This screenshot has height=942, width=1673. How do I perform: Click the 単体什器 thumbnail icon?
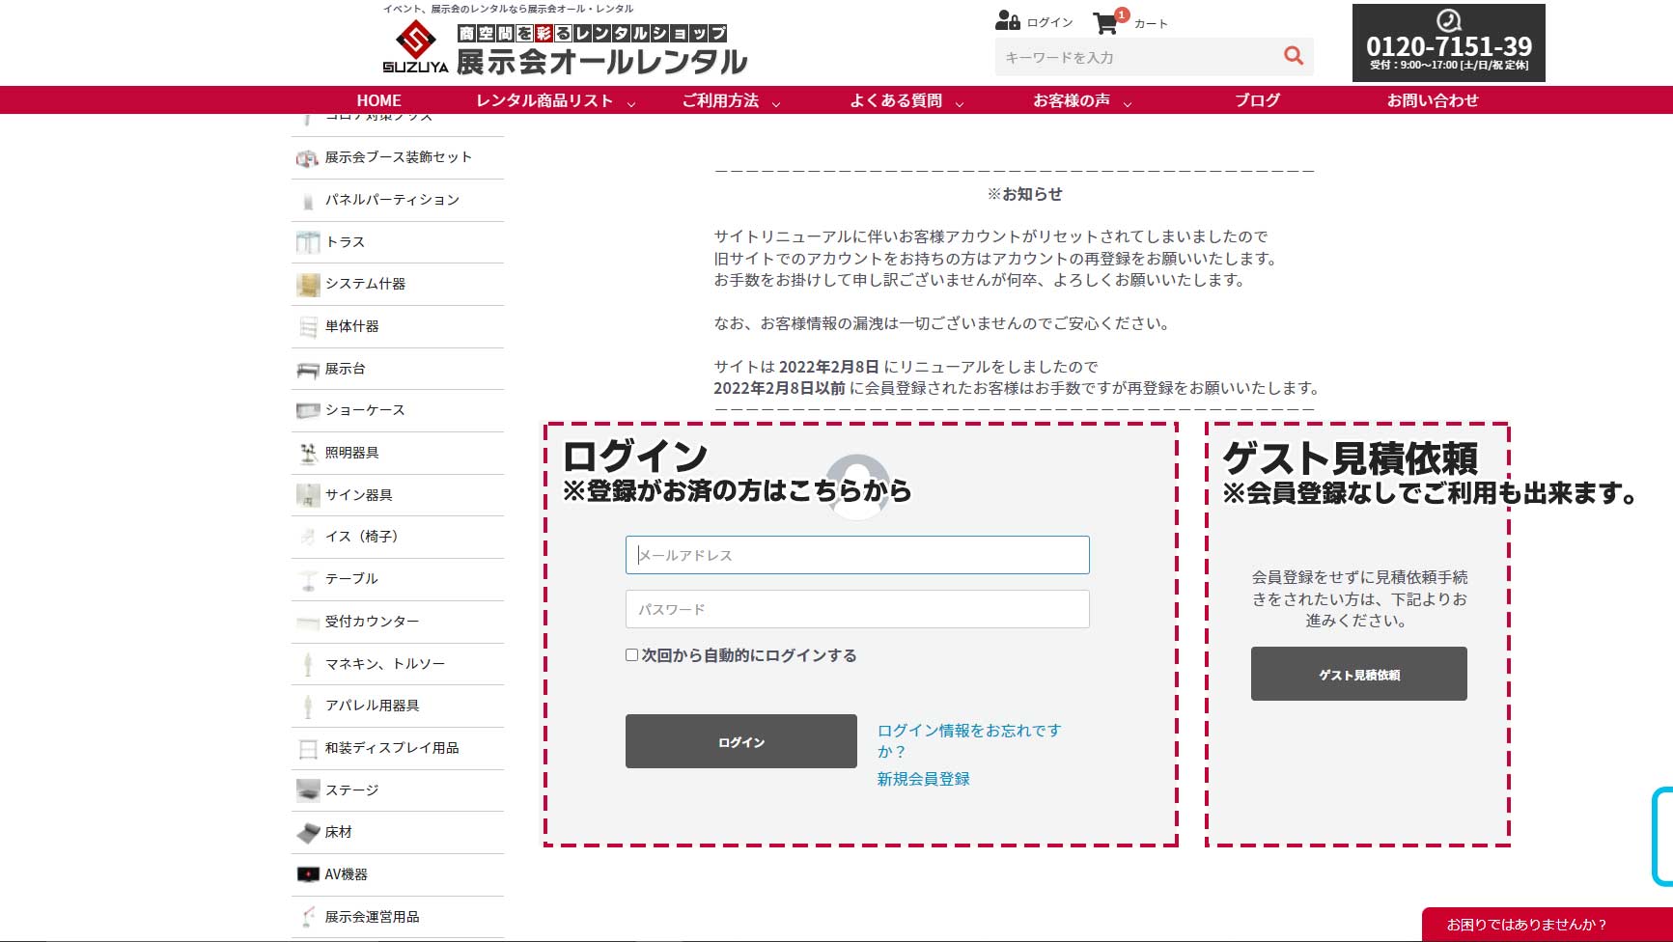[x=307, y=327]
